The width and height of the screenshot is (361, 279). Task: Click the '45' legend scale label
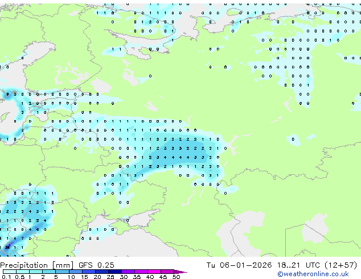pos(163,277)
